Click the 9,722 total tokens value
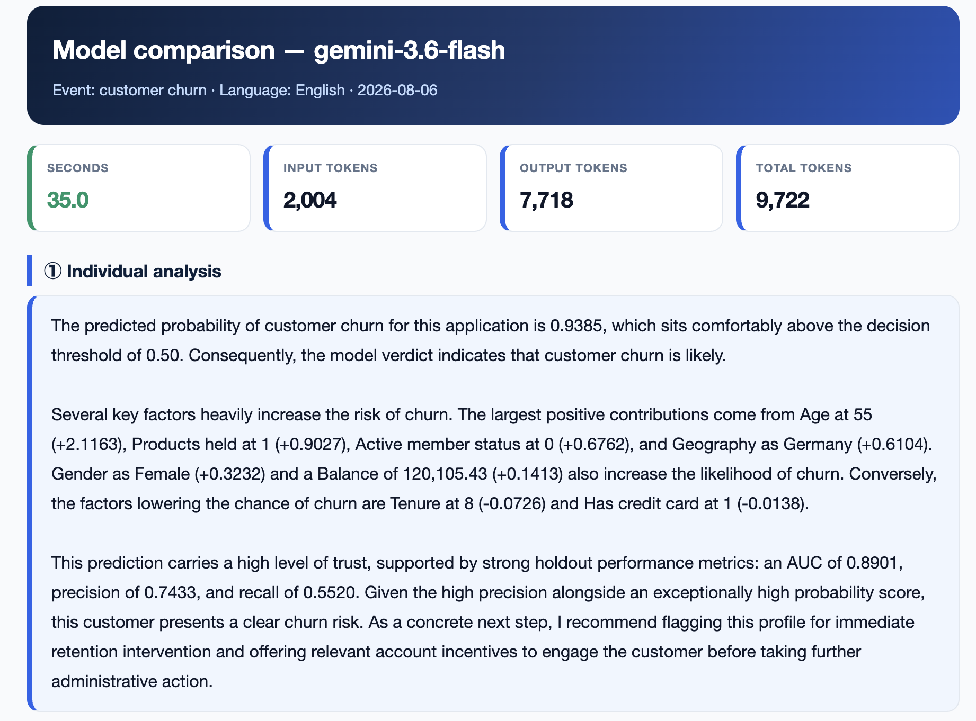Screen dimensions: 976x721 (x=783, y=200)
